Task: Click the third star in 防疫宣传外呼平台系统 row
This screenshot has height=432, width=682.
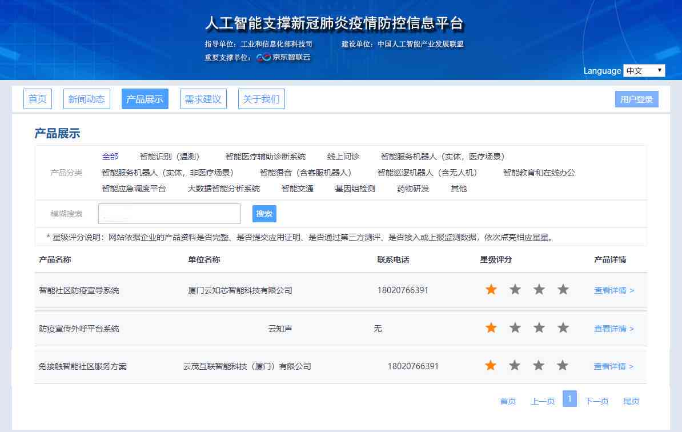Action: (539, 327)
